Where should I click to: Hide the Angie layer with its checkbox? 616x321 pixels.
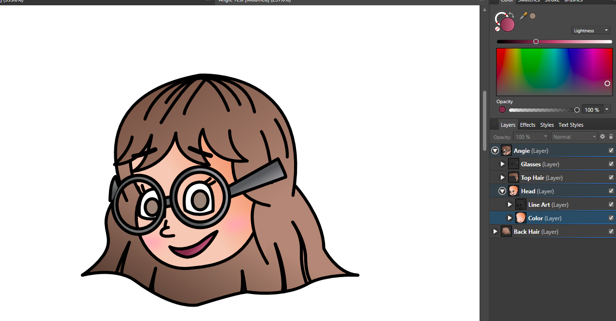(611, 150)
